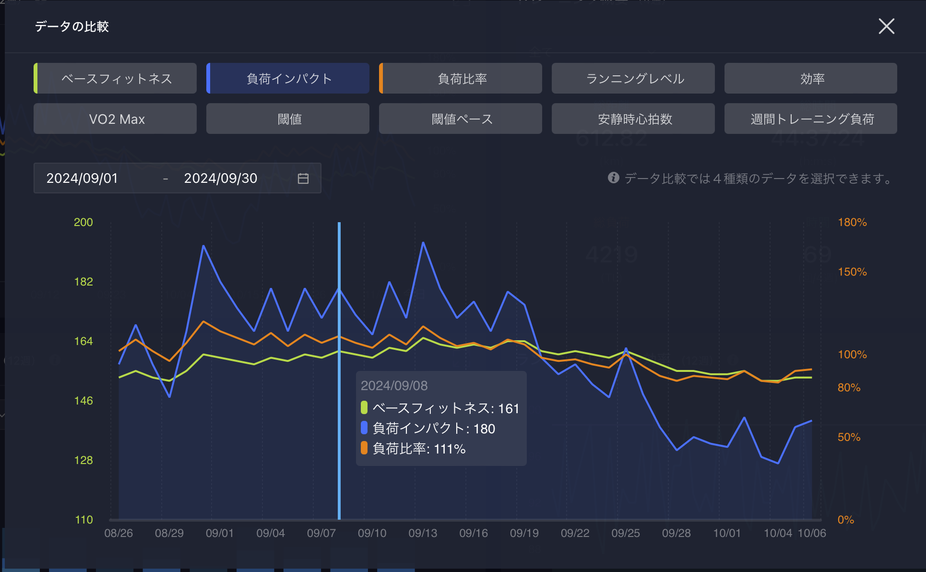Close the データの比較 dialog

tap(886, 26)
